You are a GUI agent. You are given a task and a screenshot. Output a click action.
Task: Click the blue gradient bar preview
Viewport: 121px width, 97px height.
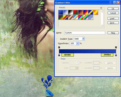(87, 51)
